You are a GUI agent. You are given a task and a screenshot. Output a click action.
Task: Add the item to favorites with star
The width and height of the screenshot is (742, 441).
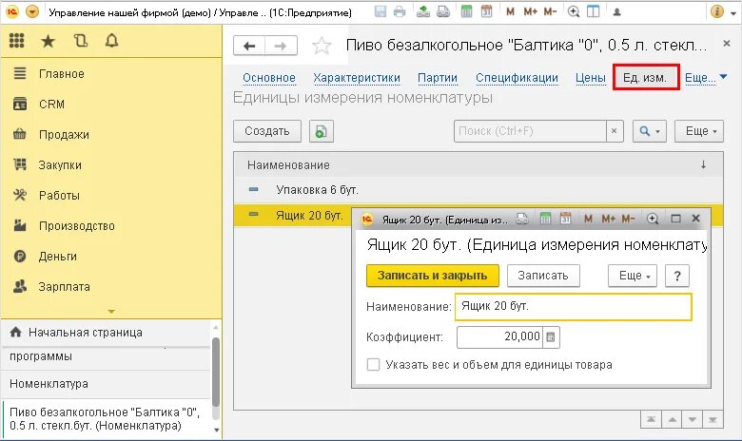tap(322, 46)
